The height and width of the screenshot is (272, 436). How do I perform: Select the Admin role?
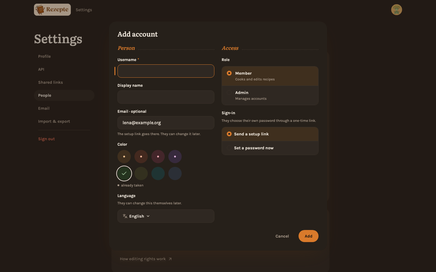tap(270, 96)
